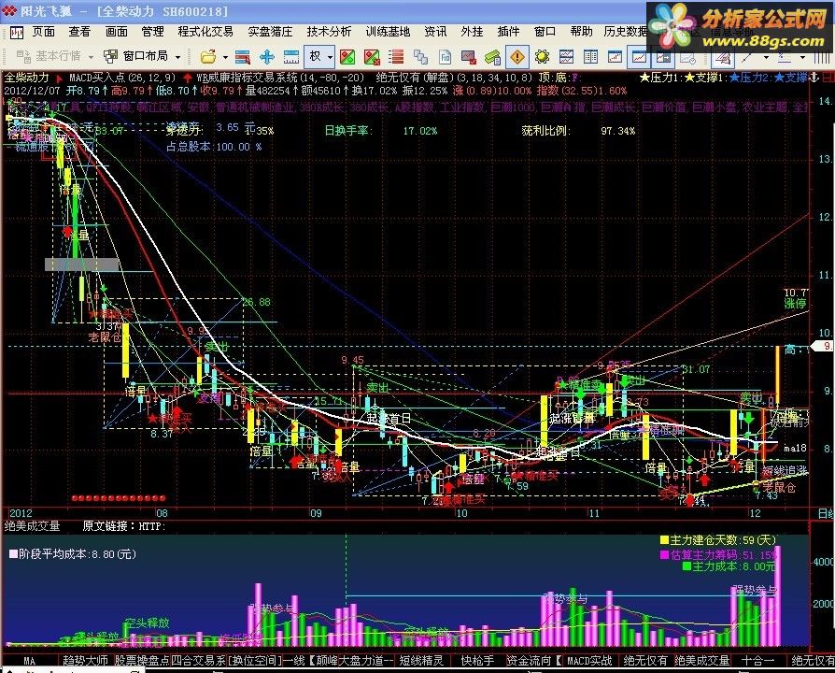
Task: Click the red arrow icon beside MACD买入点
Action: pyautogui.click(x=59, y=79)
